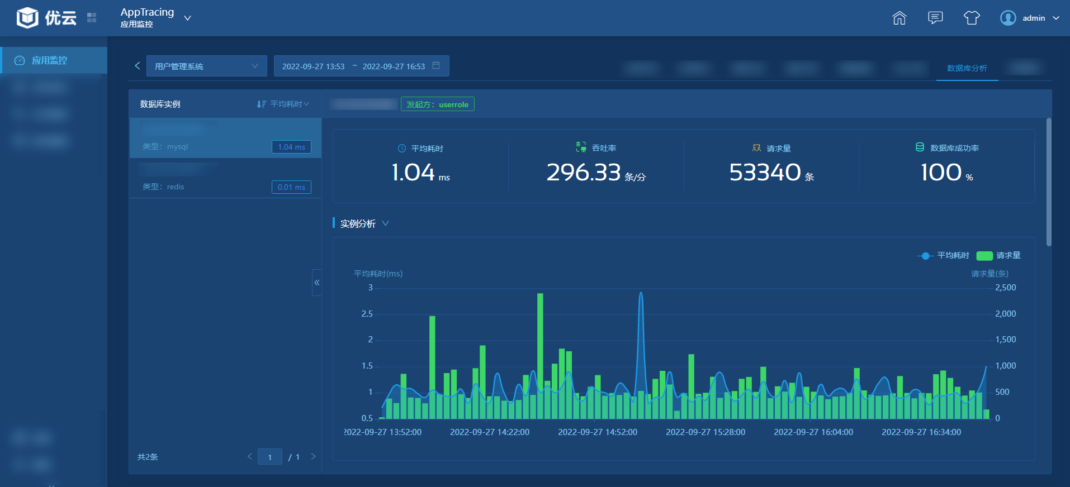This screenshot has width=1070, height=487.
Task: Click the admin user avatar icon
Action: 1008,18
